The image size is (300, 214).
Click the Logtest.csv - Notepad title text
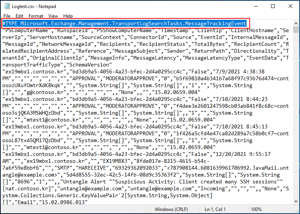click(x=34, y=6)
